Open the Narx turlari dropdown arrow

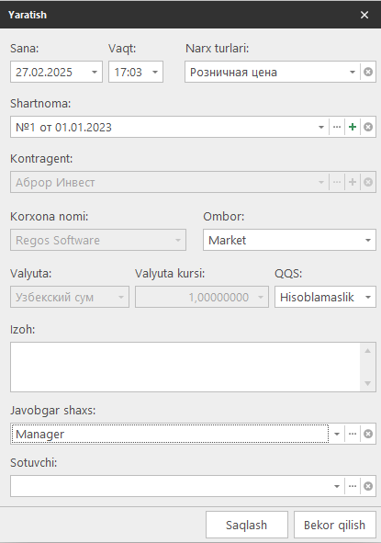(x=353, y=72)
